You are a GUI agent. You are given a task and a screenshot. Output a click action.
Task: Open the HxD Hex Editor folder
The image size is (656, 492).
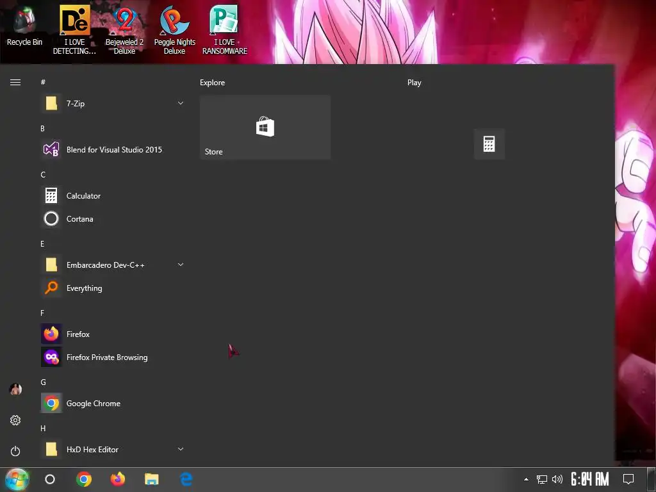point(114,449)
